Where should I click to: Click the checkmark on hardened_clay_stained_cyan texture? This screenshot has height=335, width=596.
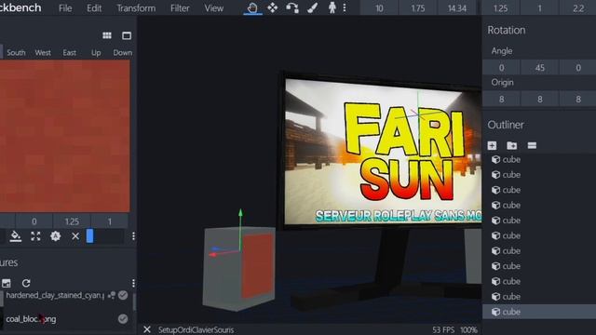coord(123,295)
